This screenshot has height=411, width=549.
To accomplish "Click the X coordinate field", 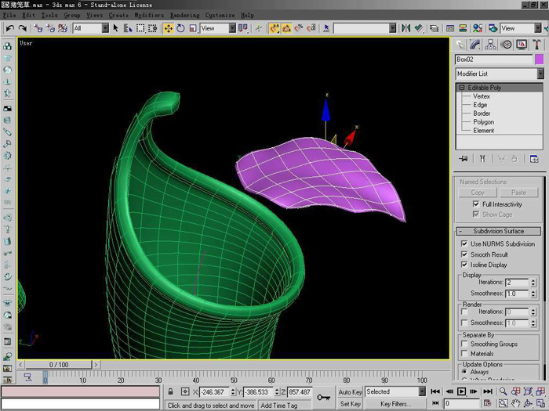I will coord(215,391).
